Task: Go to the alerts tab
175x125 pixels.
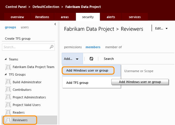Action: click(x=111, y=17)
